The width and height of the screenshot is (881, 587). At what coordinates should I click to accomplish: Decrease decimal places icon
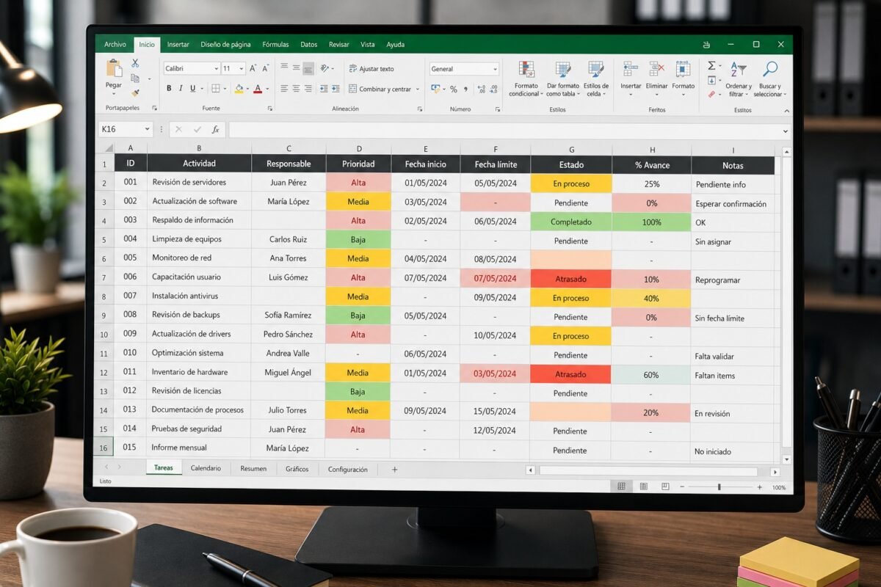click(493, 90)
